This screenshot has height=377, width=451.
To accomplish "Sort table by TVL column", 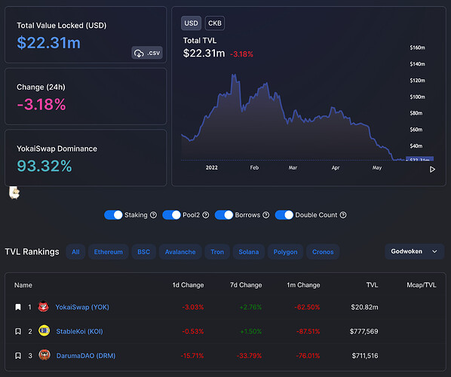I will tap(373, 285).
